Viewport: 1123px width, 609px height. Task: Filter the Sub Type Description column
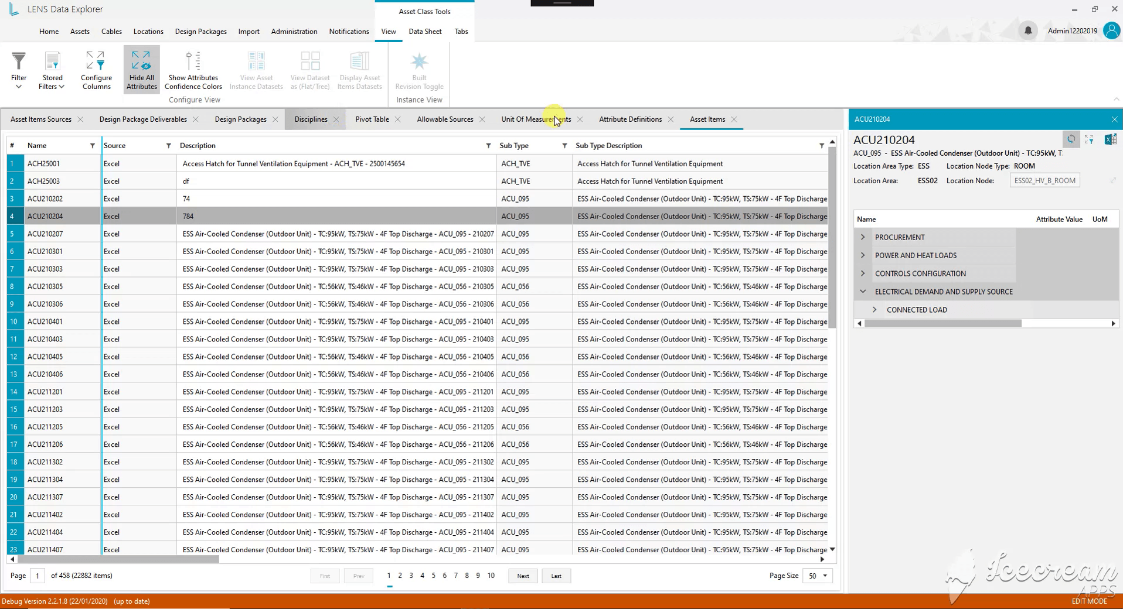(821, 145)
